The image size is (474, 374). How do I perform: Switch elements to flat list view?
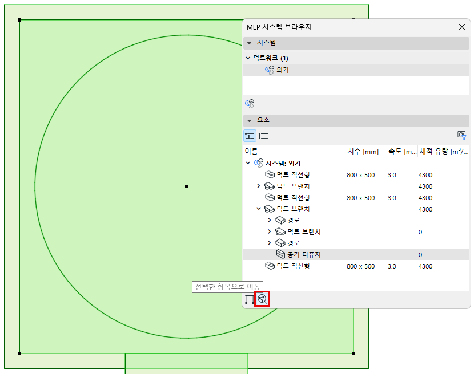(x=263, y=136)
